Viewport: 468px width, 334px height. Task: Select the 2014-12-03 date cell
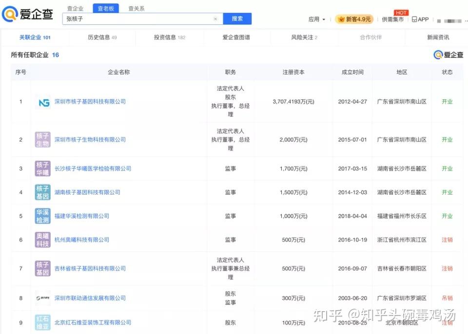[352, 192]
